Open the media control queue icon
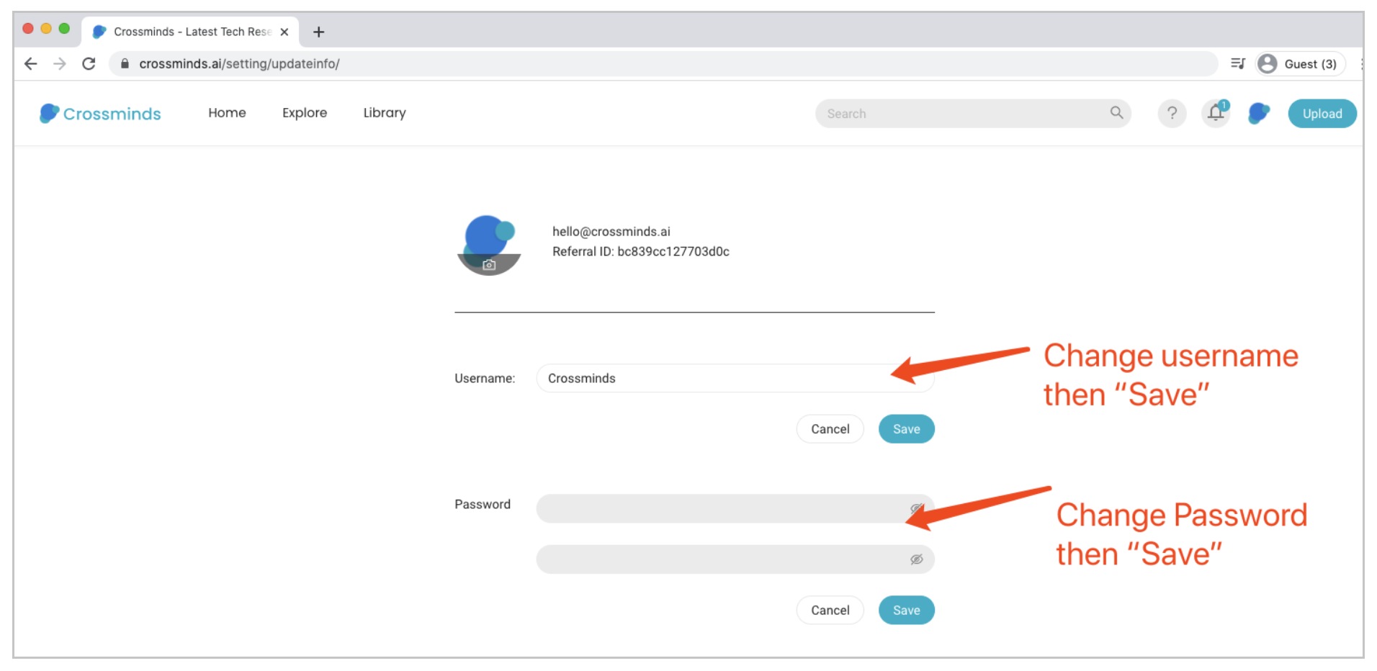Screen dimensions: 1377x671 pyautogui.click(x=1238, y=63)
